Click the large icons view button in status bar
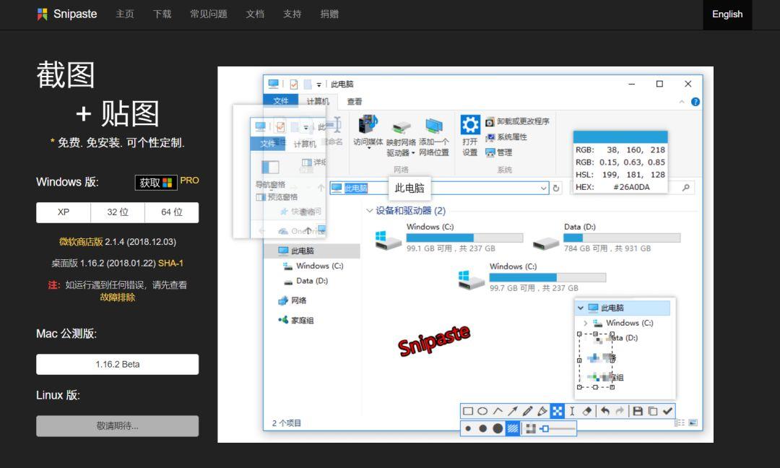Viewport: 780px width, 468px height. (x=693, y=422)
